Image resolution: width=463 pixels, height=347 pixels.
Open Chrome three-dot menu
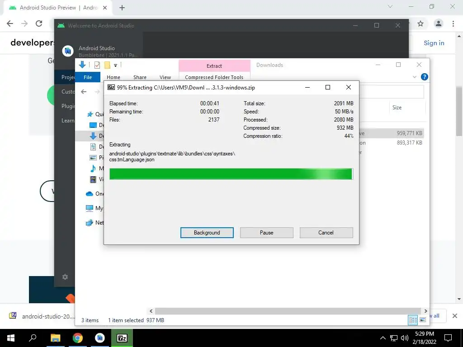point(453,23)
